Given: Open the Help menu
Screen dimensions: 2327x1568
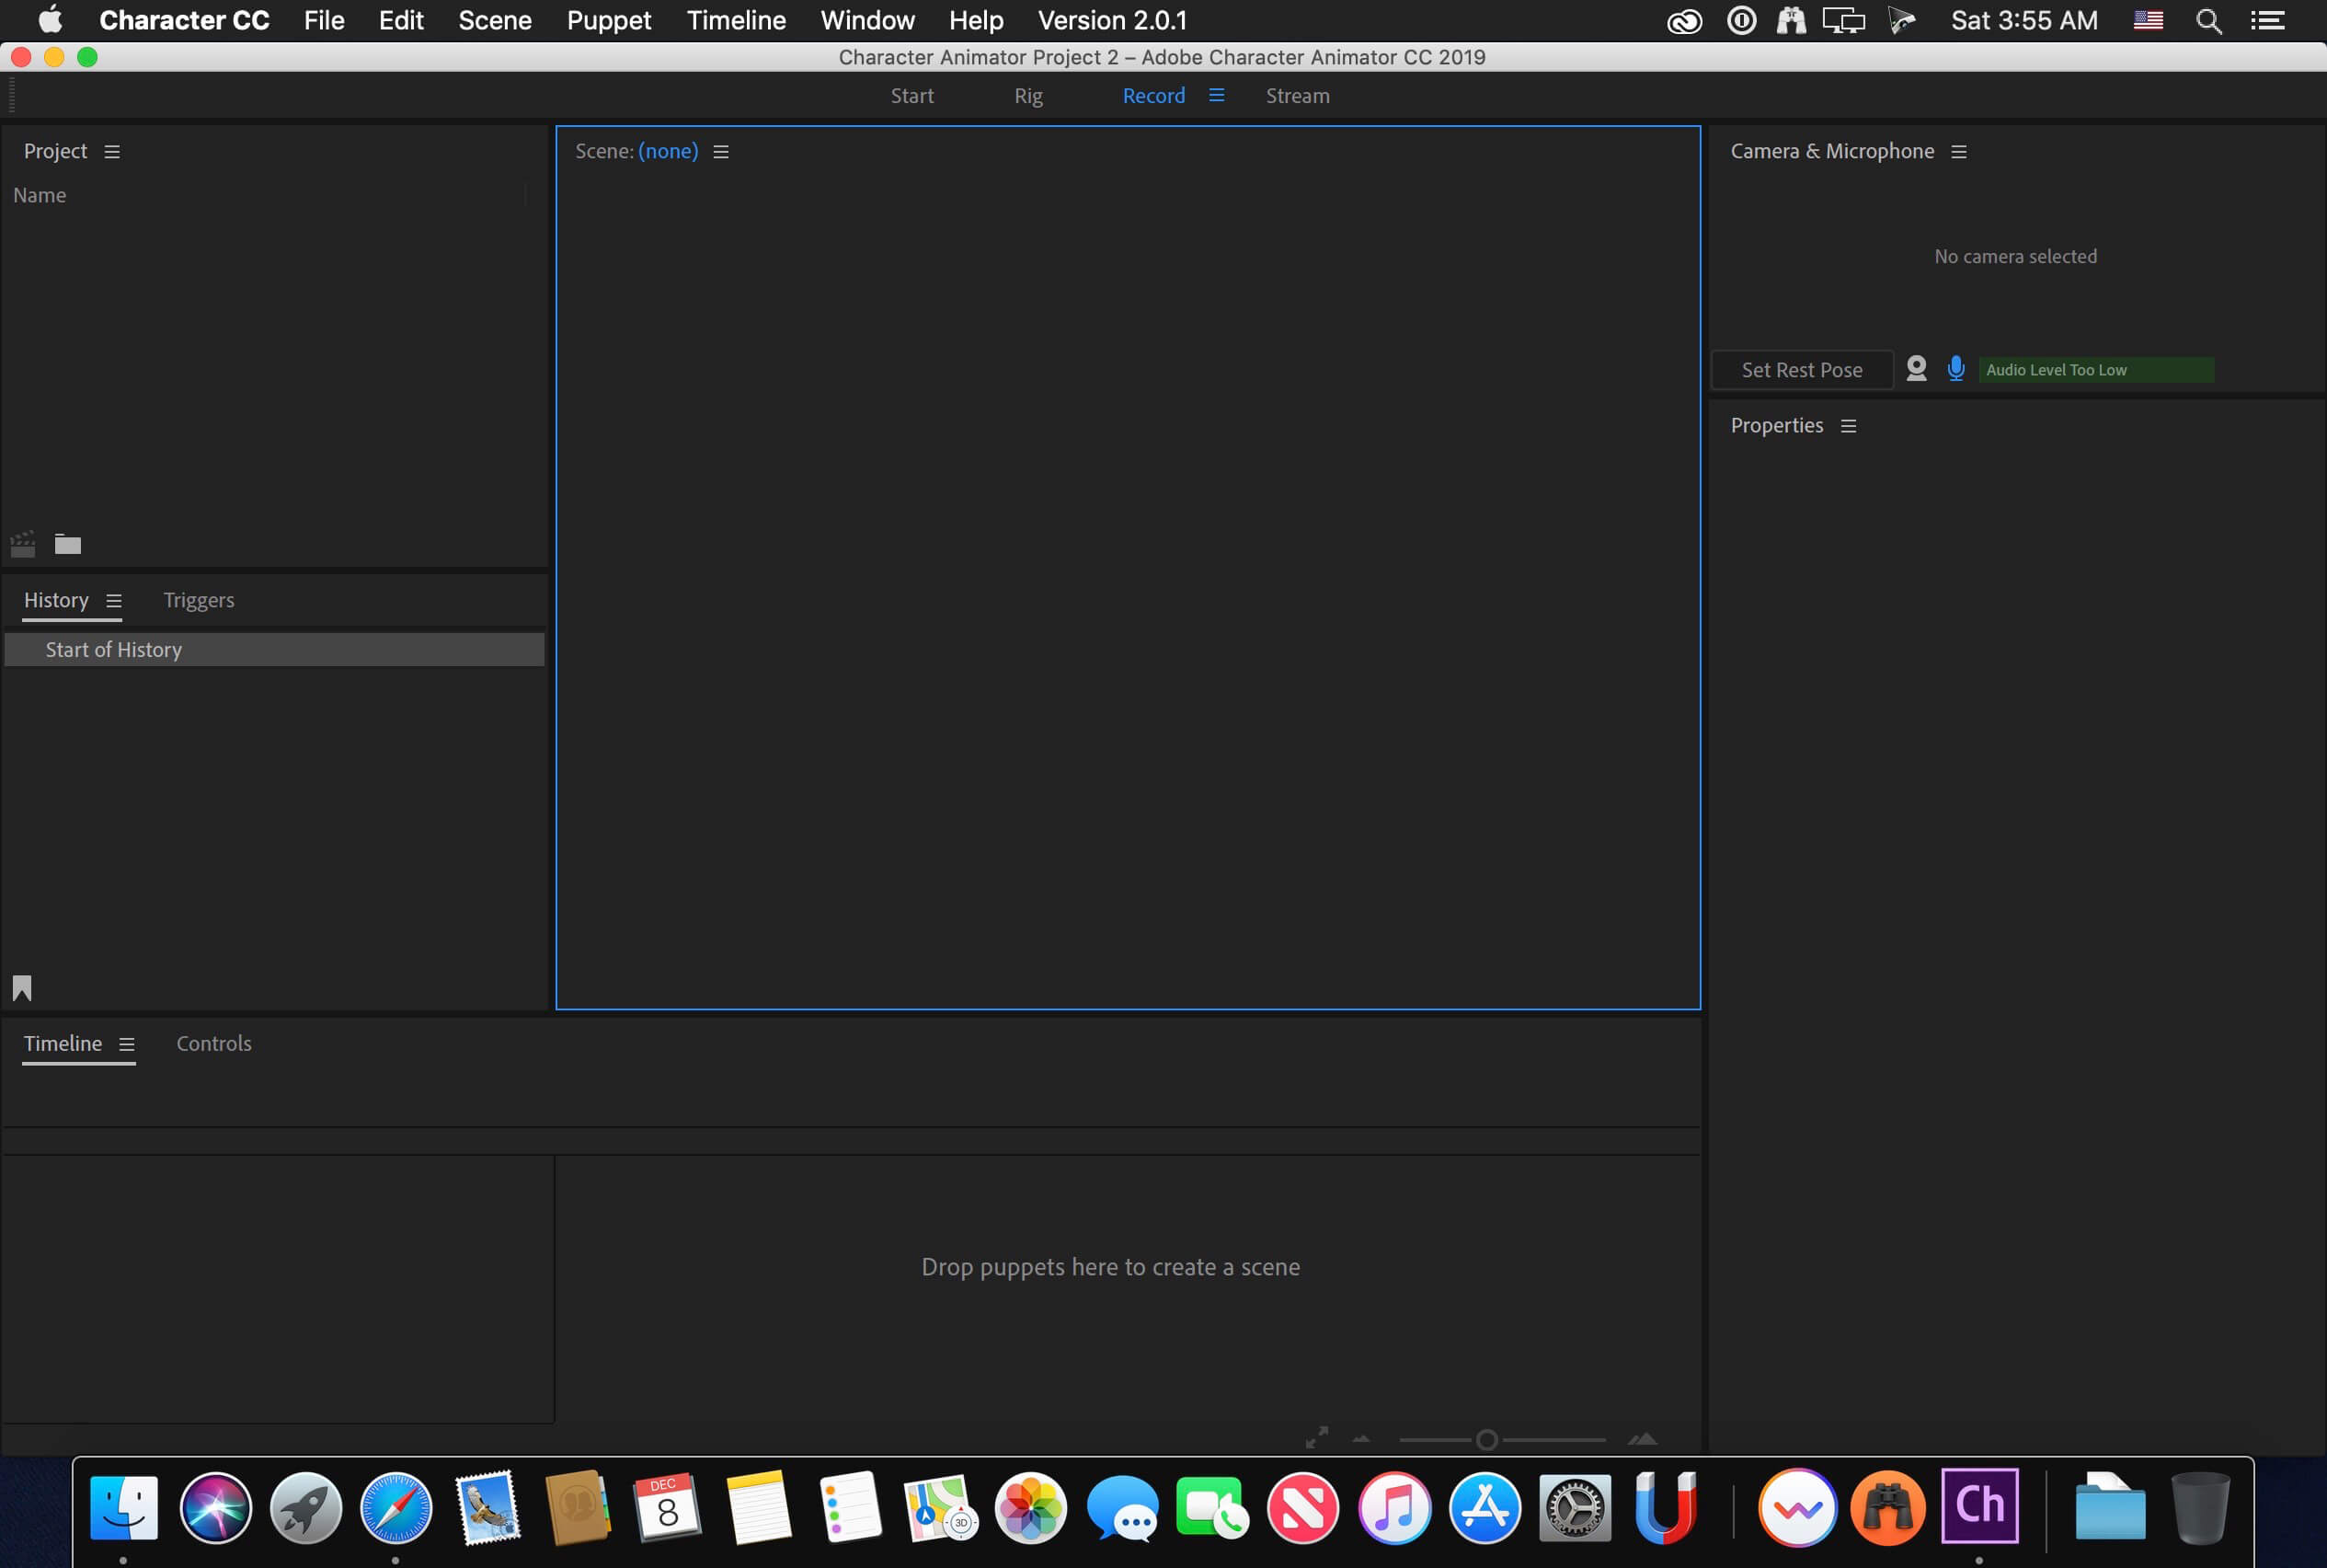Looking at the screenshot, I should [x=976, y=21].
